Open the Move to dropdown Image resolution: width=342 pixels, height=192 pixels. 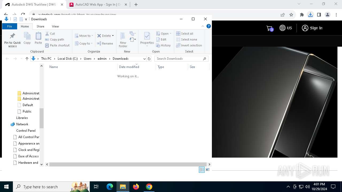coord(84,36)
